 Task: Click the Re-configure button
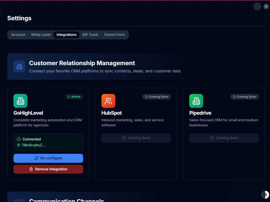[48, 158]
